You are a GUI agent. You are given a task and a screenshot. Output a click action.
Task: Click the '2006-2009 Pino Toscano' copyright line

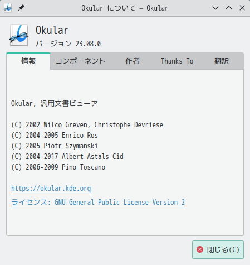point(58,167)
